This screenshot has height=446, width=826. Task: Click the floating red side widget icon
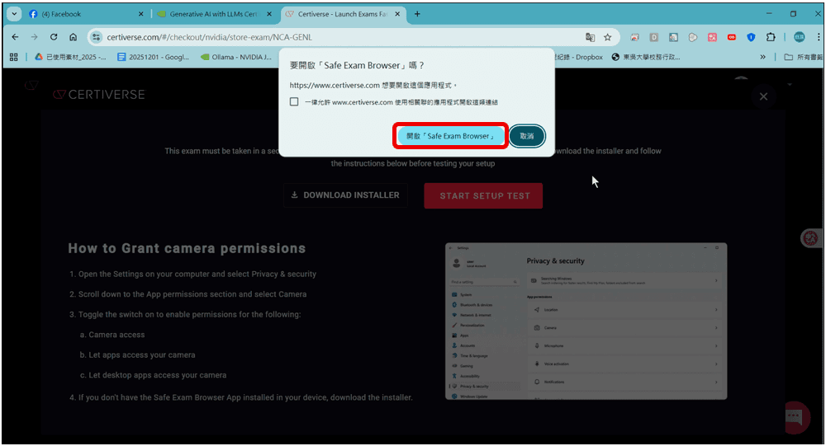811,237
